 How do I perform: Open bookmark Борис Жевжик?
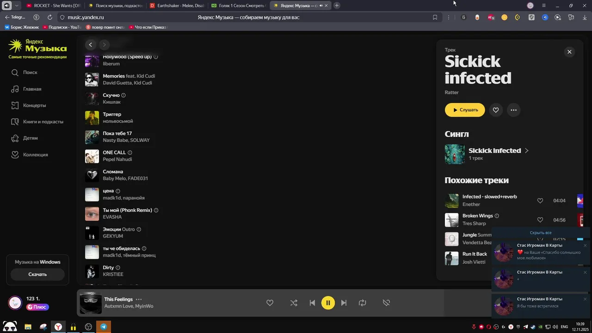22,27
